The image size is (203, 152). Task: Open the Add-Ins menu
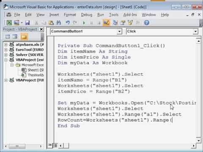(x=130, y=15)
